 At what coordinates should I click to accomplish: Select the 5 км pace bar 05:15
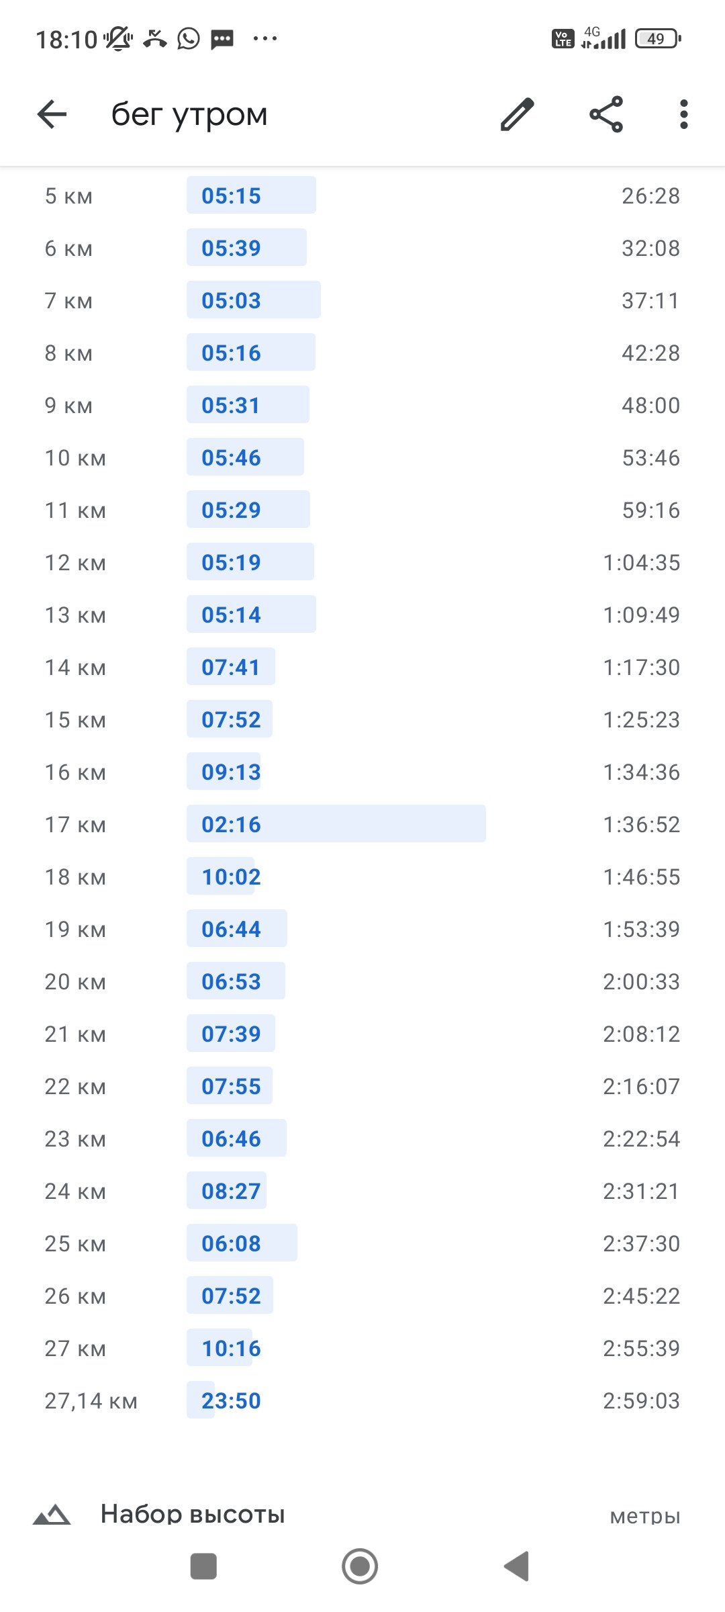pos(251,195)
